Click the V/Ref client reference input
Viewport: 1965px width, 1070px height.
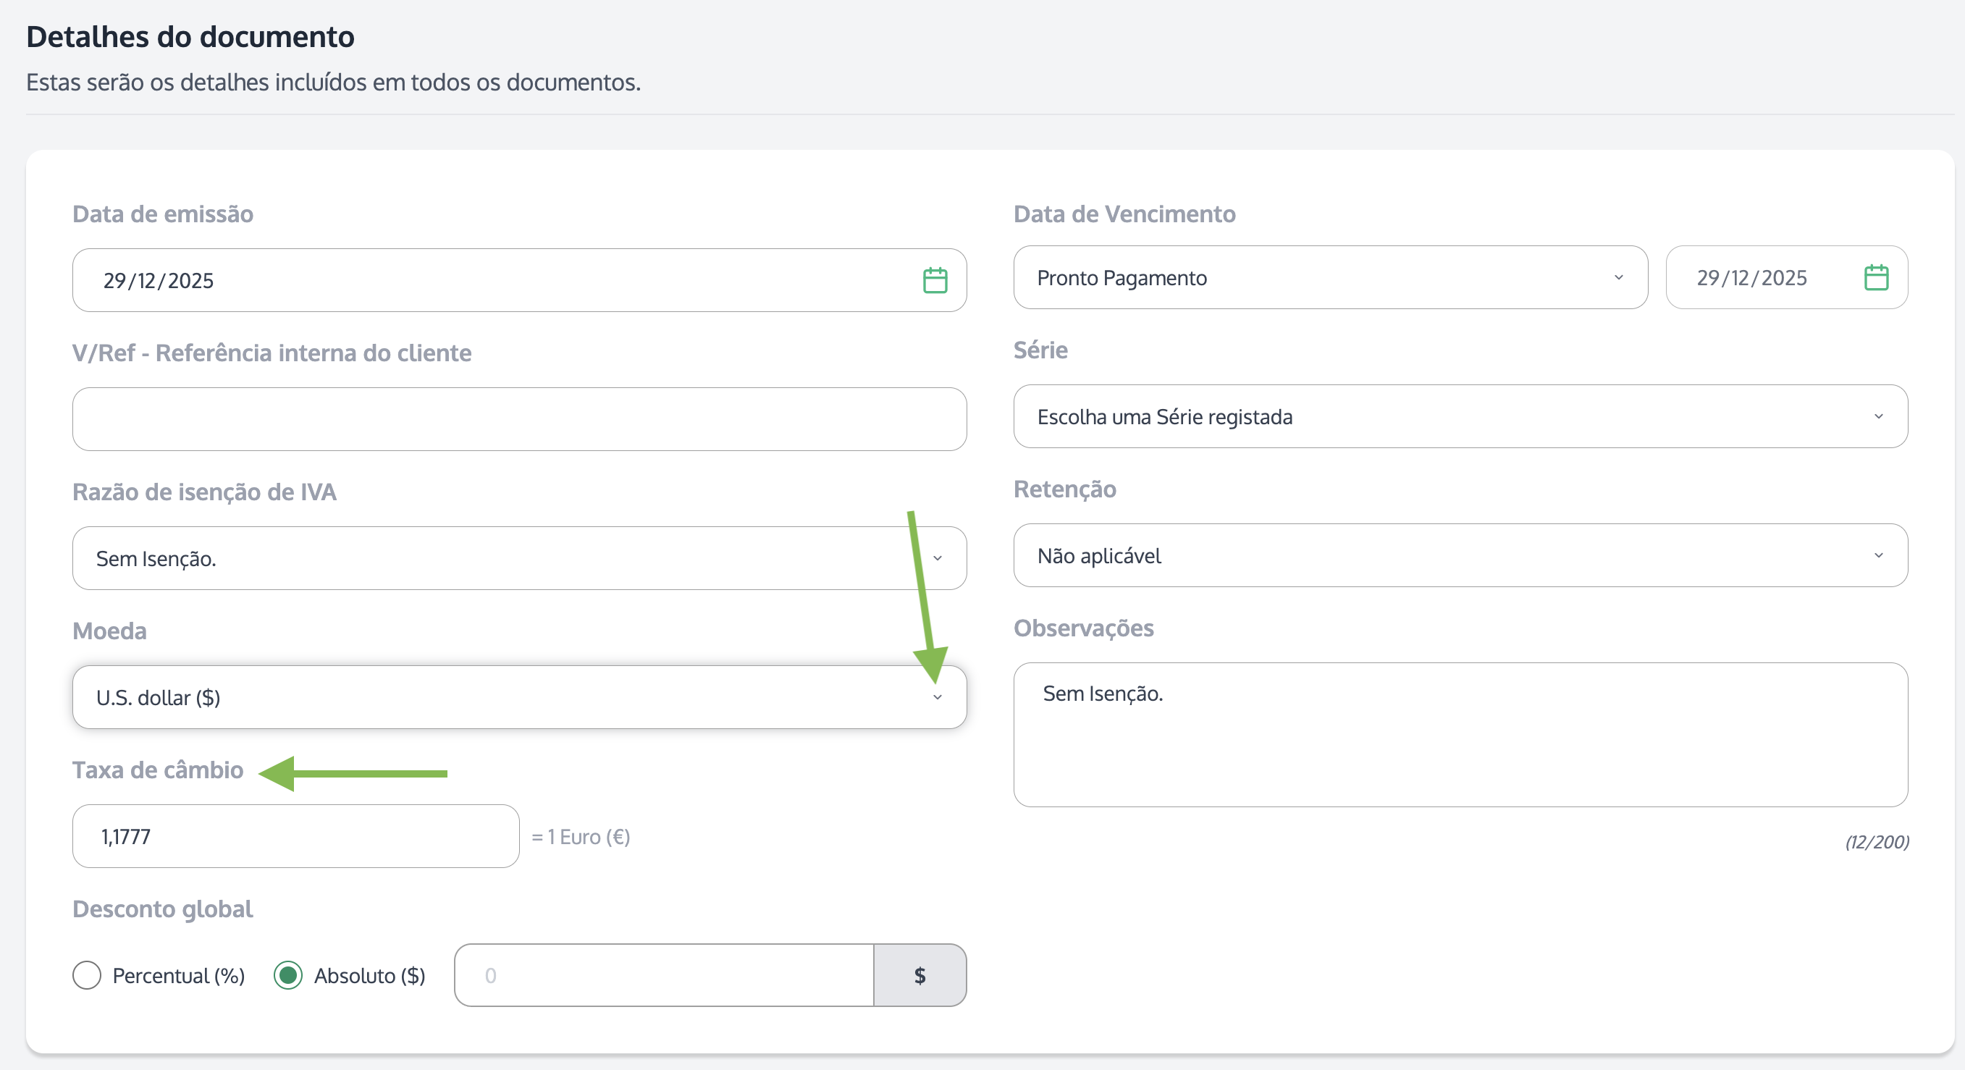click(518, 418)
